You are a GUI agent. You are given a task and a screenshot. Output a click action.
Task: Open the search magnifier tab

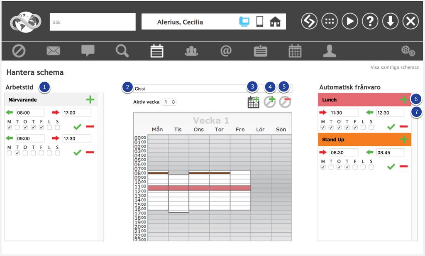pyautogui.click(x=122, y=51)
